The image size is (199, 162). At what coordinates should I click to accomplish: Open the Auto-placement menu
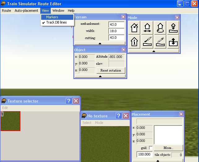(26, 11)
